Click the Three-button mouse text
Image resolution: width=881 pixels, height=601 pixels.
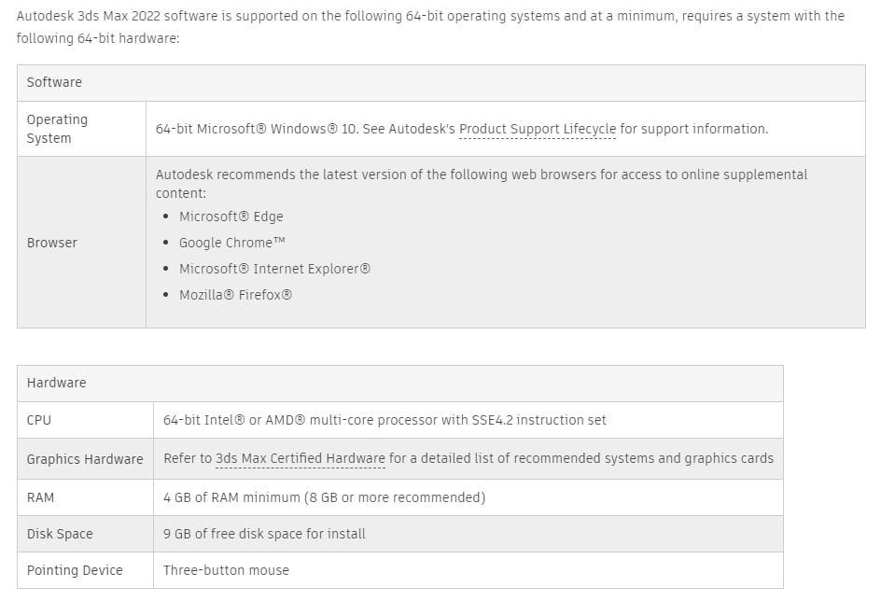coord(226,570)
